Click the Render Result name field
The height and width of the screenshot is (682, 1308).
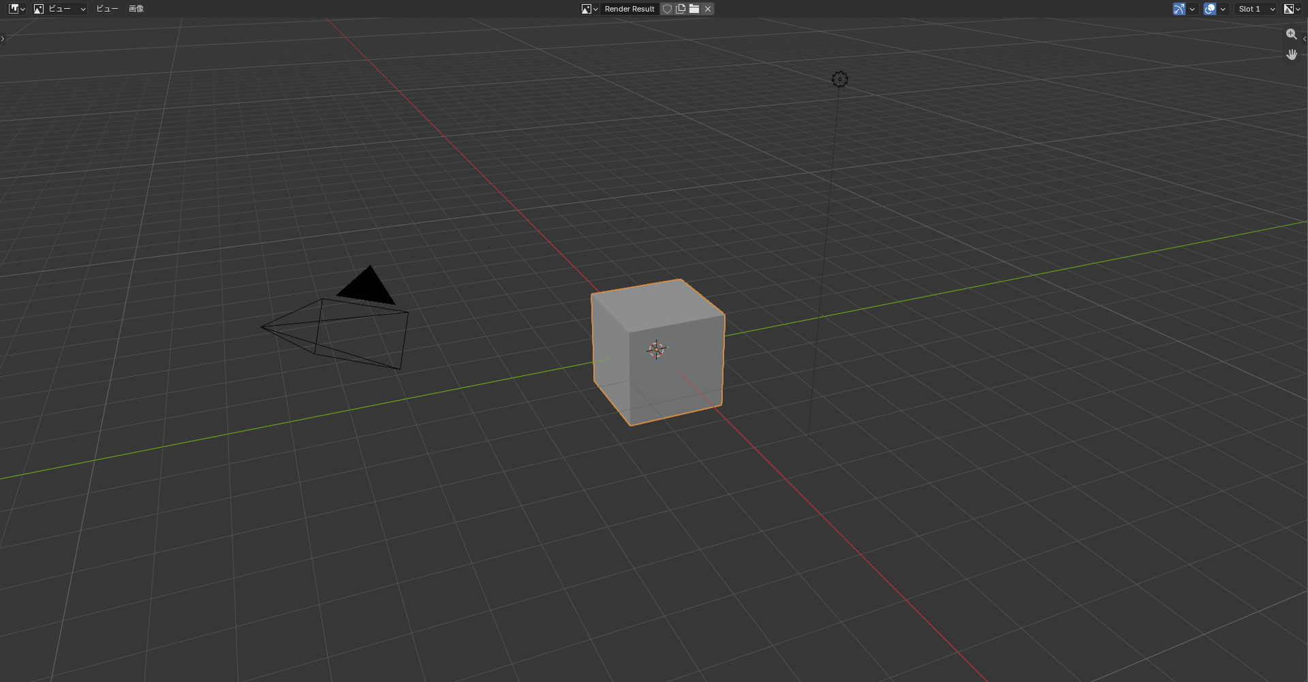coord(629,9)
